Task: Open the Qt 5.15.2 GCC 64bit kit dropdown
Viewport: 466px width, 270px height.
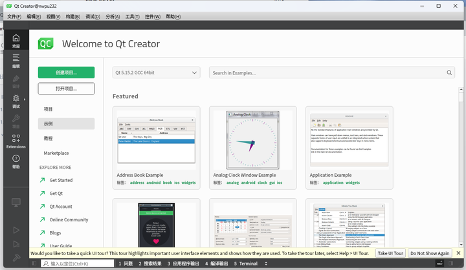Action: pyautogui.click(x=156, y=73)
